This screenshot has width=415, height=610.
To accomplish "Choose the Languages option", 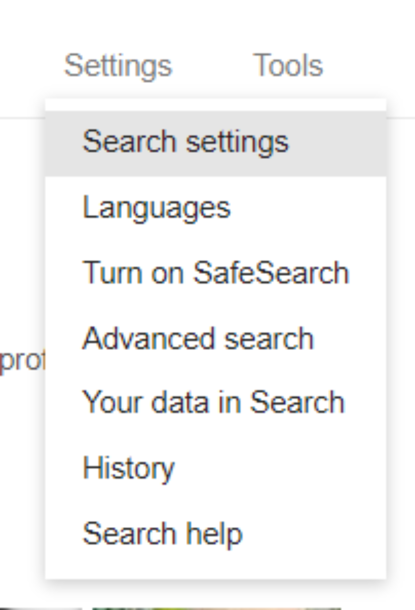I will click(x=156, y=208).
